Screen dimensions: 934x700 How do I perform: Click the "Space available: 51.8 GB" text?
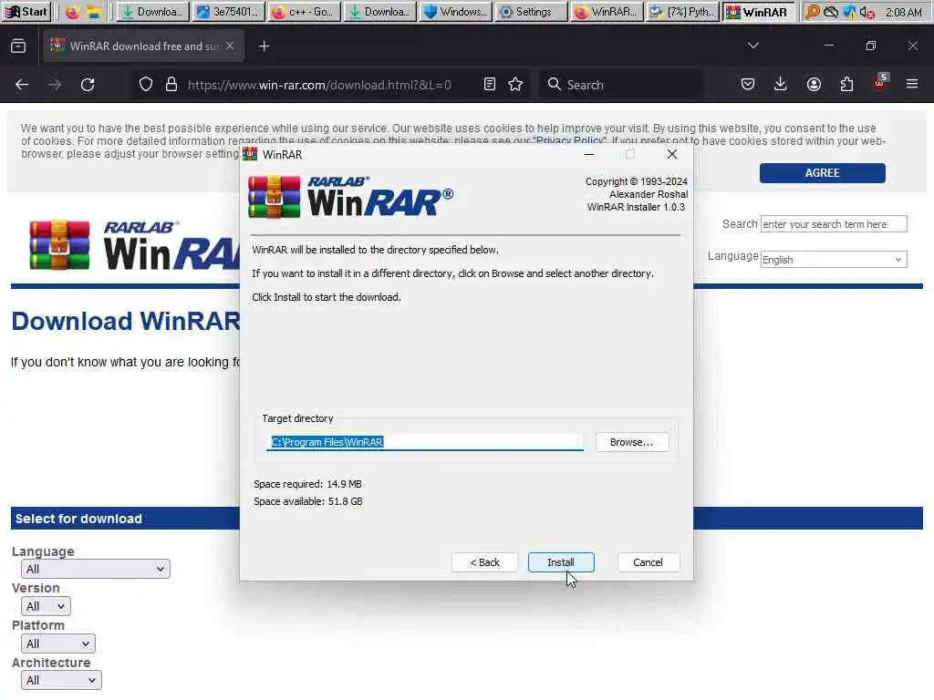click(308, 501)
